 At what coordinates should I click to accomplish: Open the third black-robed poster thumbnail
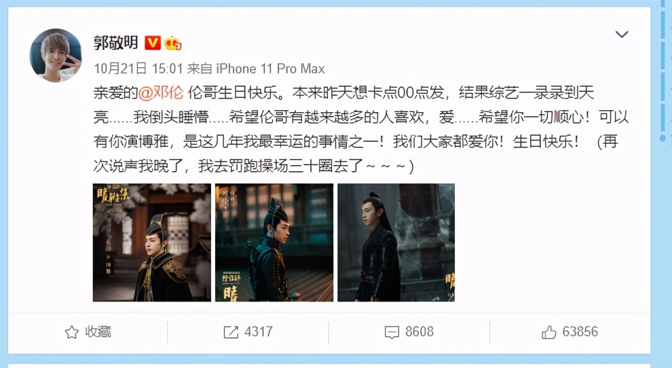pyautogui.click(x=396, y=242)
